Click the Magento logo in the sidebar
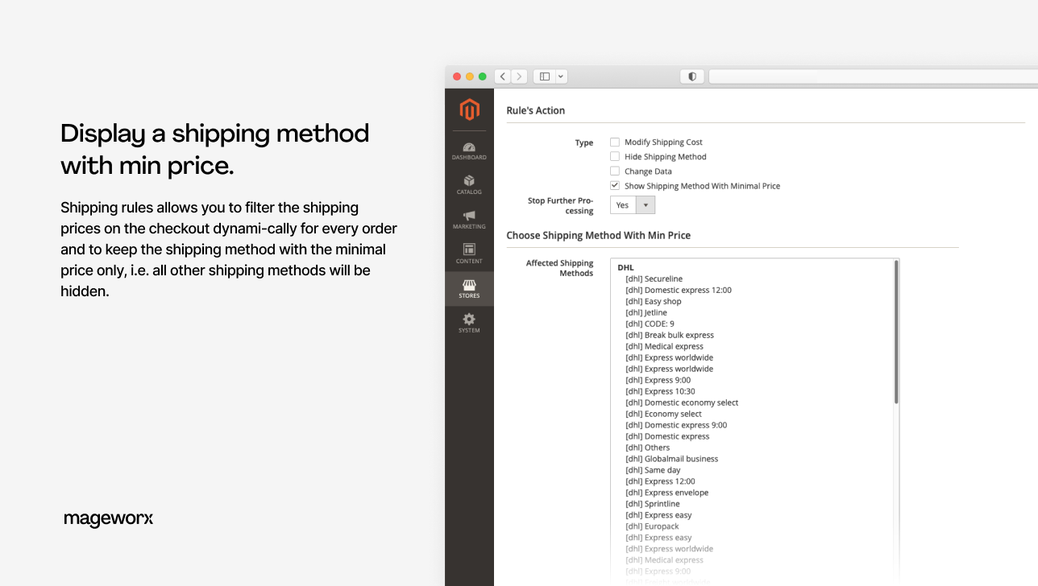The width and height of the screenshot is (1038, 586). click(x=469, y=110)
